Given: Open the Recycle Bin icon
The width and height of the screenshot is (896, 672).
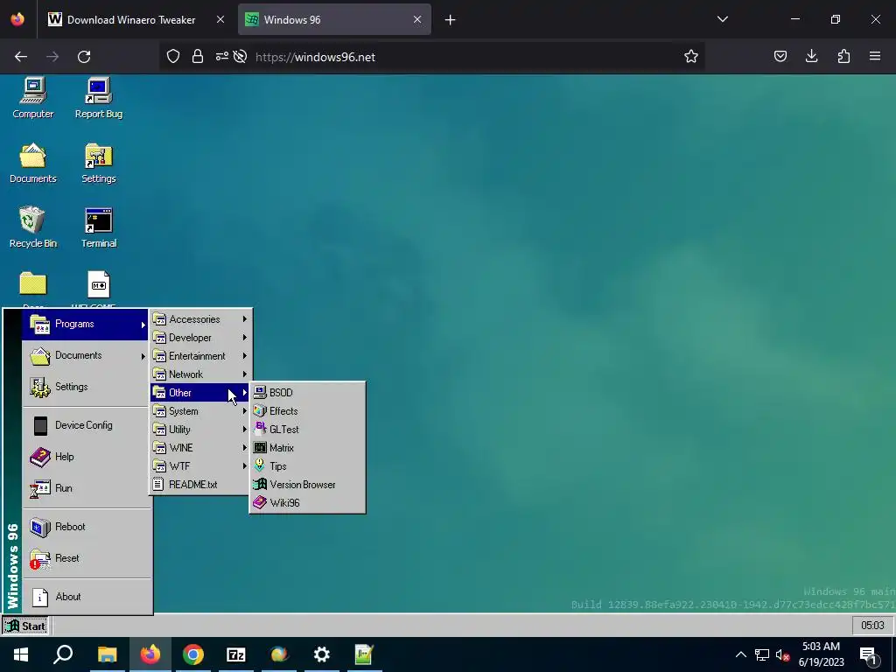Looking at the screenshot, I should (33, 227).
